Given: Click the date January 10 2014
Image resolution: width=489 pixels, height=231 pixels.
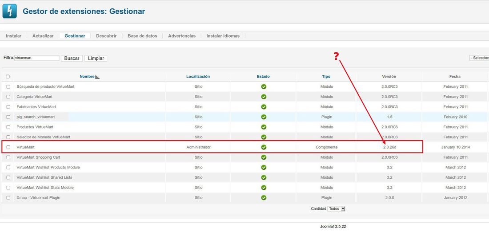Looking at the screenshot, I should [x=456, y=147].
